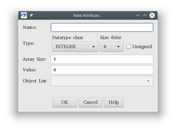Open the INTEGER datatype class dropdown
Viewport: 176px width, 130px height.
(75, 47)
